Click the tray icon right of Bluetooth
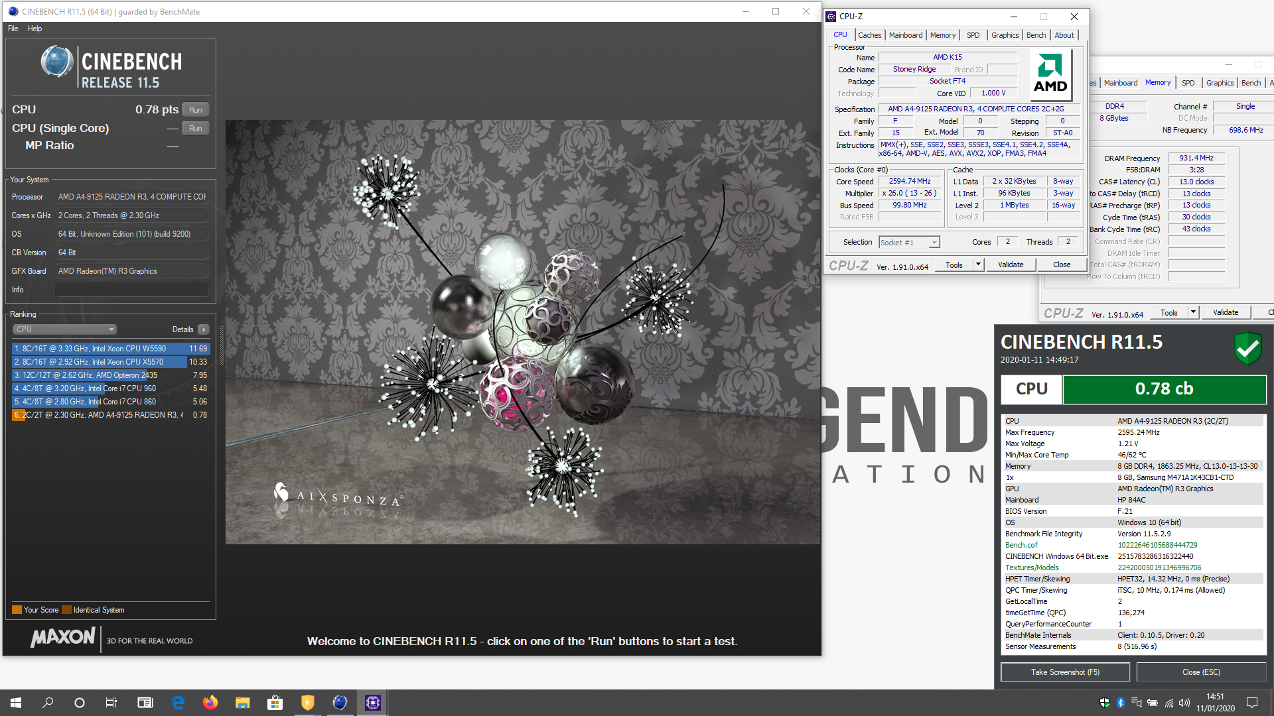The width and height of the screenshot is (1274, 716). 1137,703
